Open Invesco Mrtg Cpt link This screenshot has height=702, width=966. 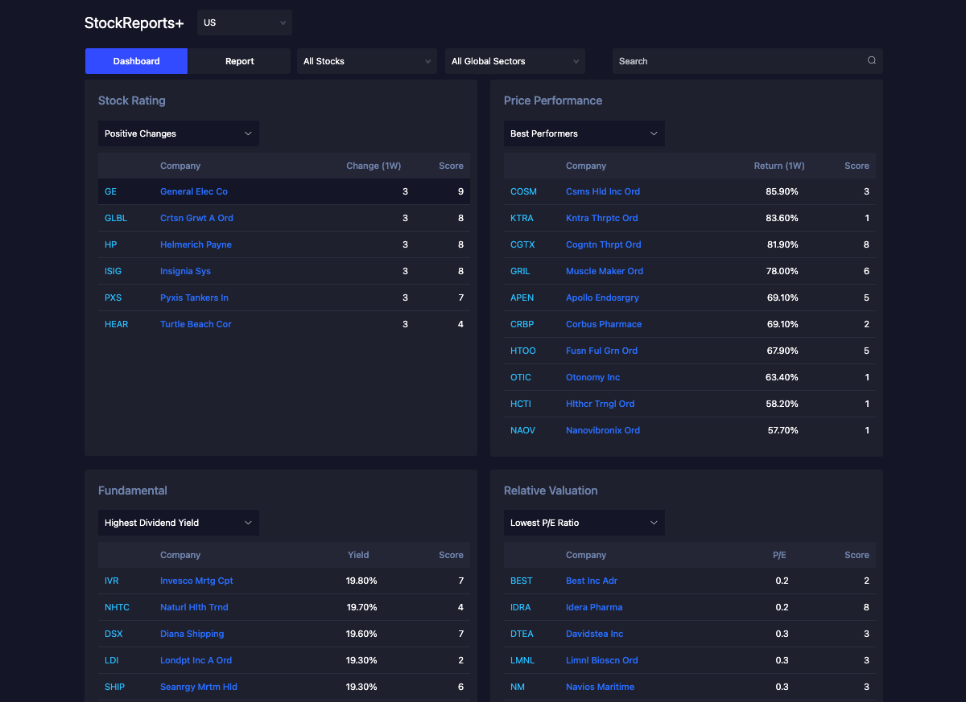tap(196, 581)
